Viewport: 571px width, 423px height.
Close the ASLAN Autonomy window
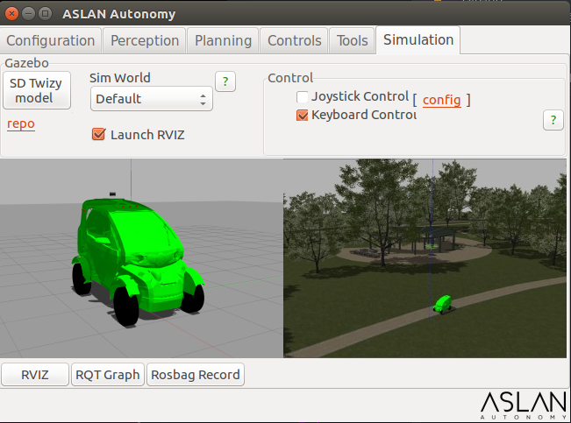click(x=11, y=14)
